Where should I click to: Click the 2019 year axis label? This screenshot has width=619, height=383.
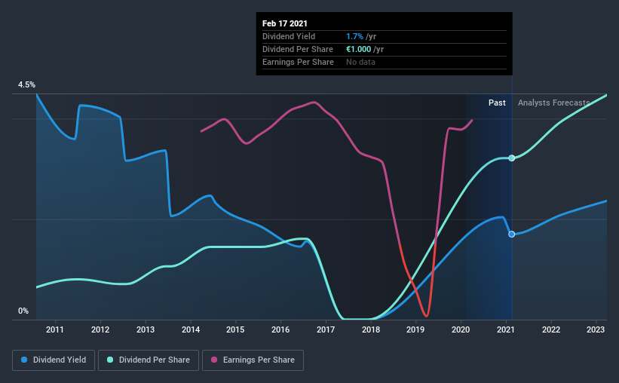(415, 329)
